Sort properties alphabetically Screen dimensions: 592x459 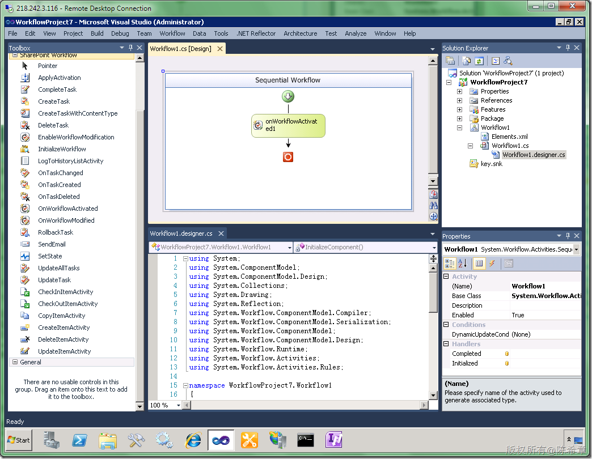(x=463, y=263)
